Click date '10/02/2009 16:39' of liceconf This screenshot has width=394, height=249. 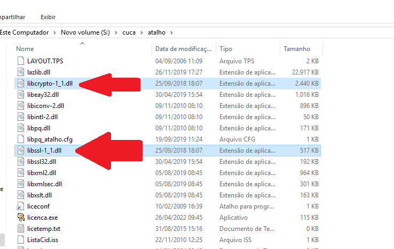pos(179,206)
